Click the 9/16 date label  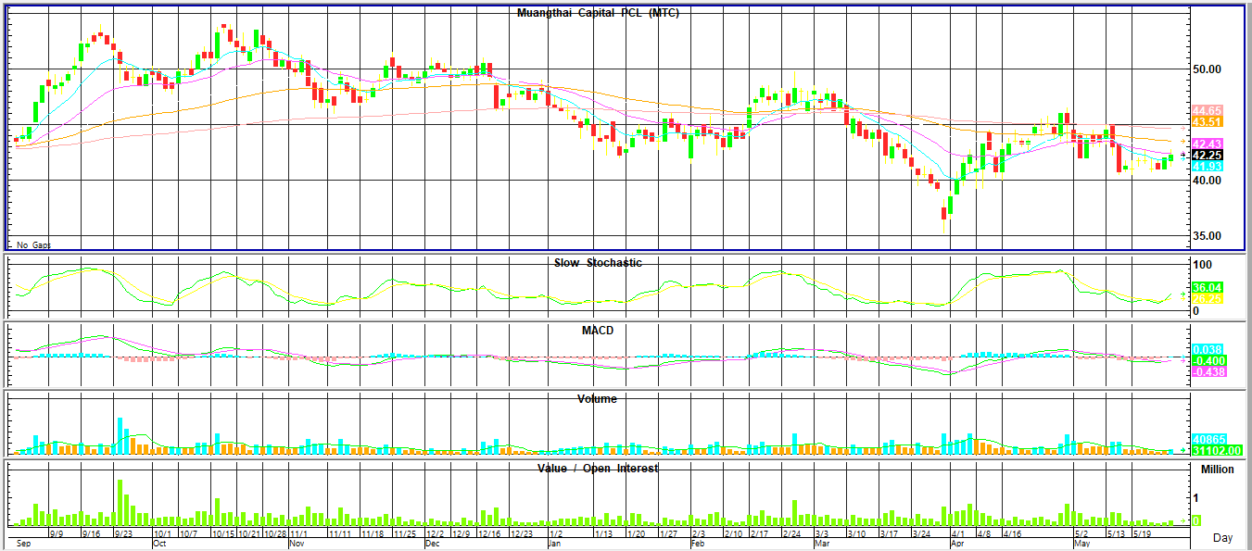[x=91, y=534]
